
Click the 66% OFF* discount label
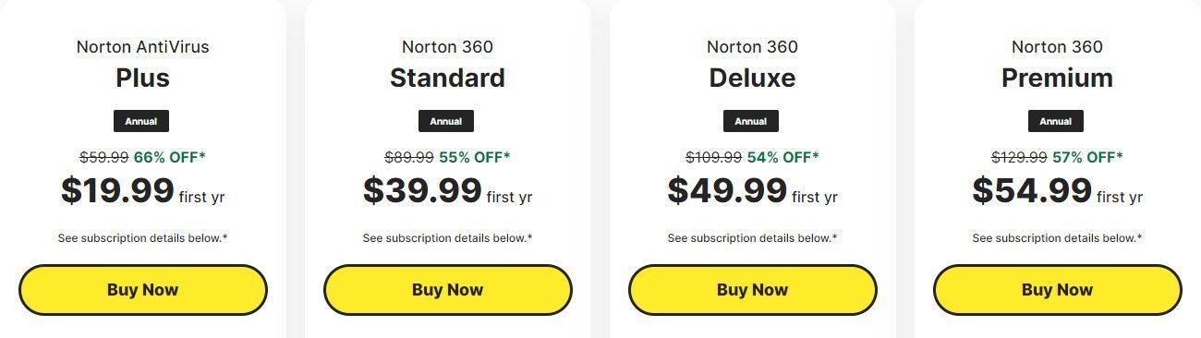point(170,157)
